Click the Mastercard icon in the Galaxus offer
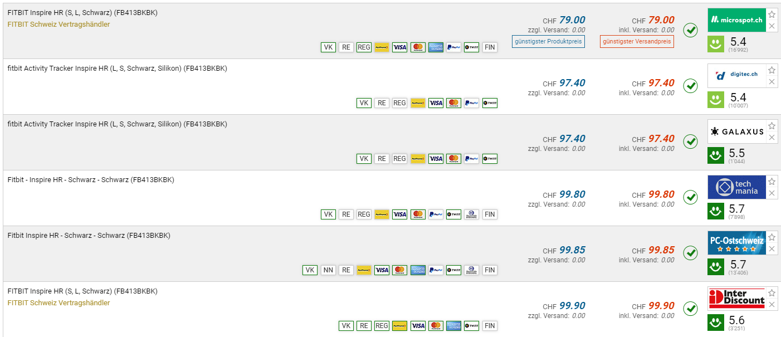Screen dimensions: 781x337 pyautogui.click(x=453, y=159)
